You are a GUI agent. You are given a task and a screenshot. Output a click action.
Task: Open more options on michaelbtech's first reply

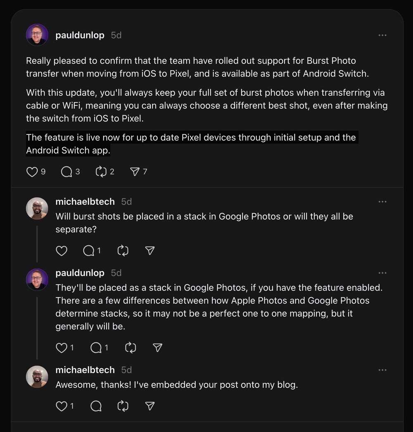382,202
